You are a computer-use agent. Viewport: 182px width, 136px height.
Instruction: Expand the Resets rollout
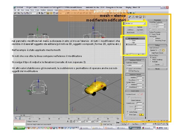click(157, 69)
